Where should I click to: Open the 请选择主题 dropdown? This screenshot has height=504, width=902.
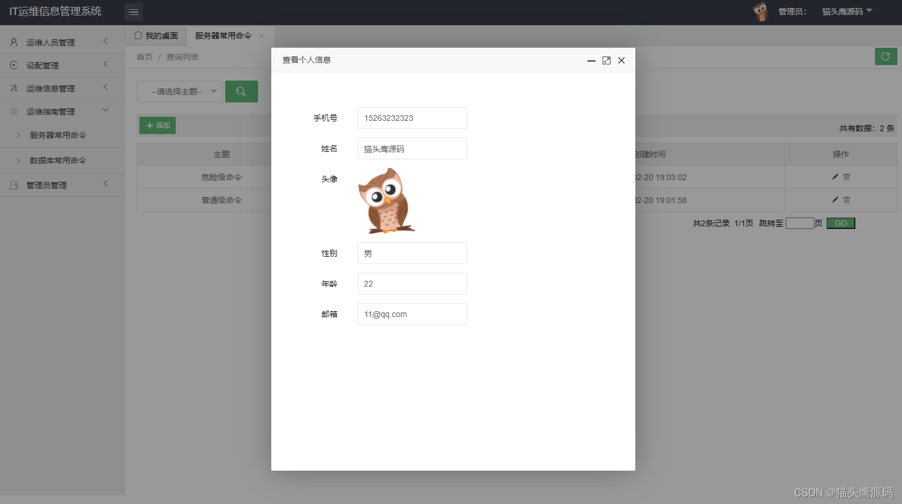180,91
